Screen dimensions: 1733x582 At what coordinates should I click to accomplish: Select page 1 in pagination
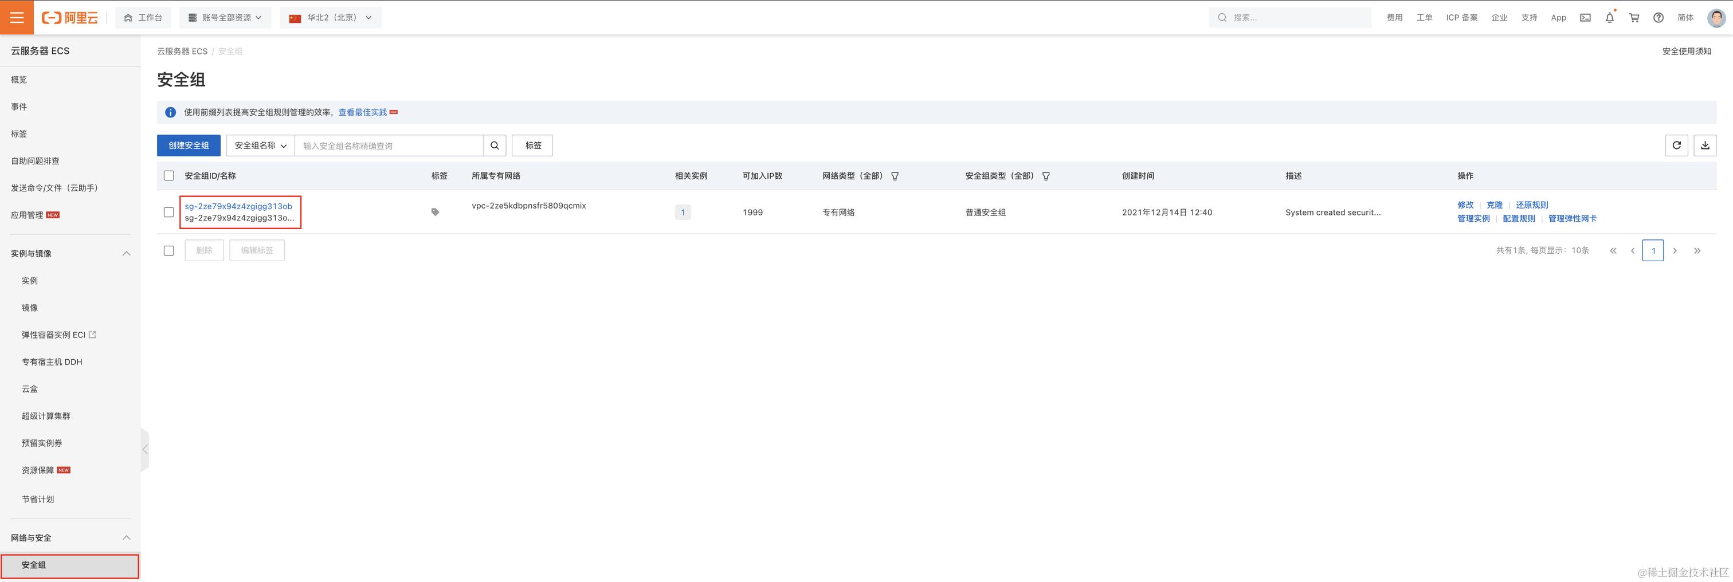pos(1653,250)
